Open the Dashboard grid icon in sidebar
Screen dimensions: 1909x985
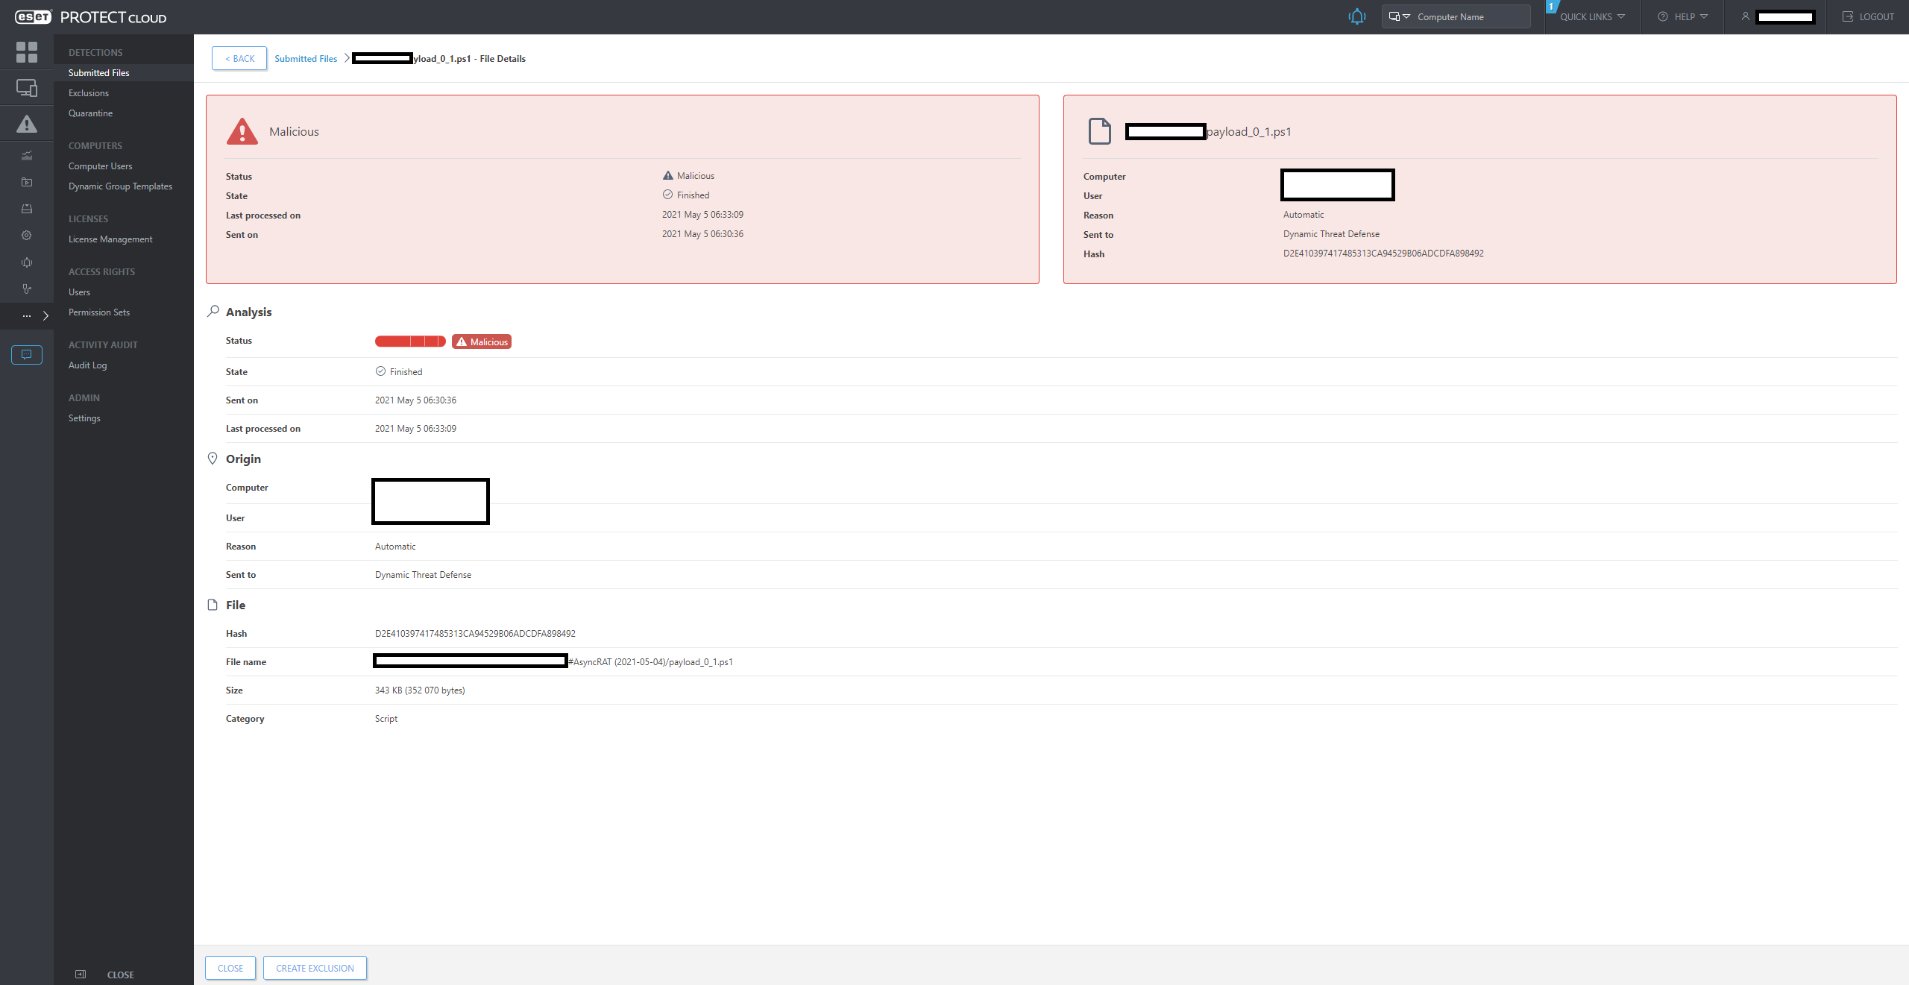coord(26,52)
